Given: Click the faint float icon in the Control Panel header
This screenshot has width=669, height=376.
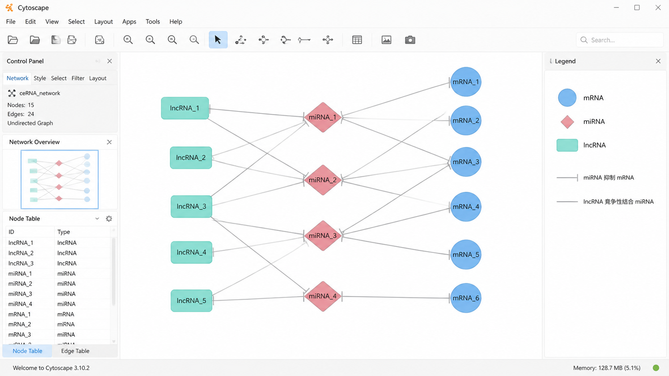Looking at the screenshot, I should (98, 61).
